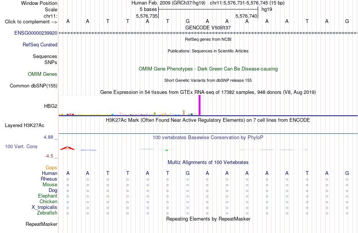The height and width of the screenshot is (233, 358).
Task: Click the 'Click to complement -->' label
Action: pyautogui.click(x=31, y=22)
